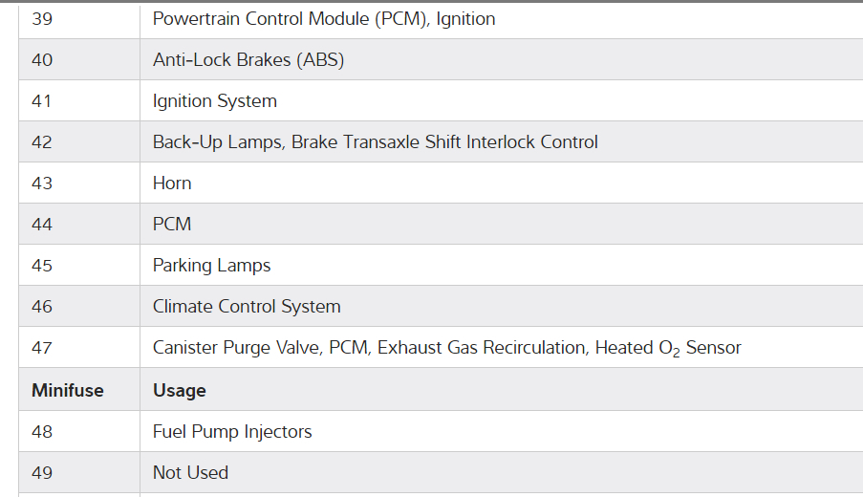
Task: Select the Powertrain Control Module (PCM), Ignition text
Action: [323, 19]
